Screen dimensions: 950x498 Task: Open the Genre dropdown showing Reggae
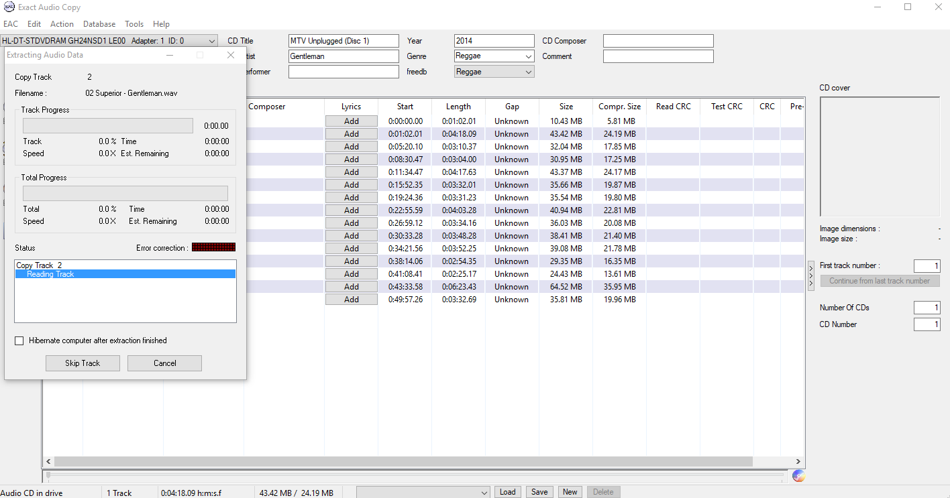(494, 56)
